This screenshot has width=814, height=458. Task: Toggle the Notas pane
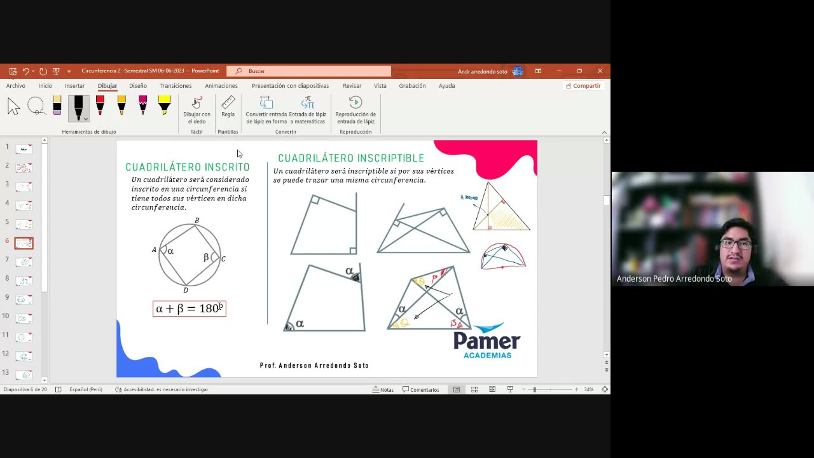[x=383, y=389]
